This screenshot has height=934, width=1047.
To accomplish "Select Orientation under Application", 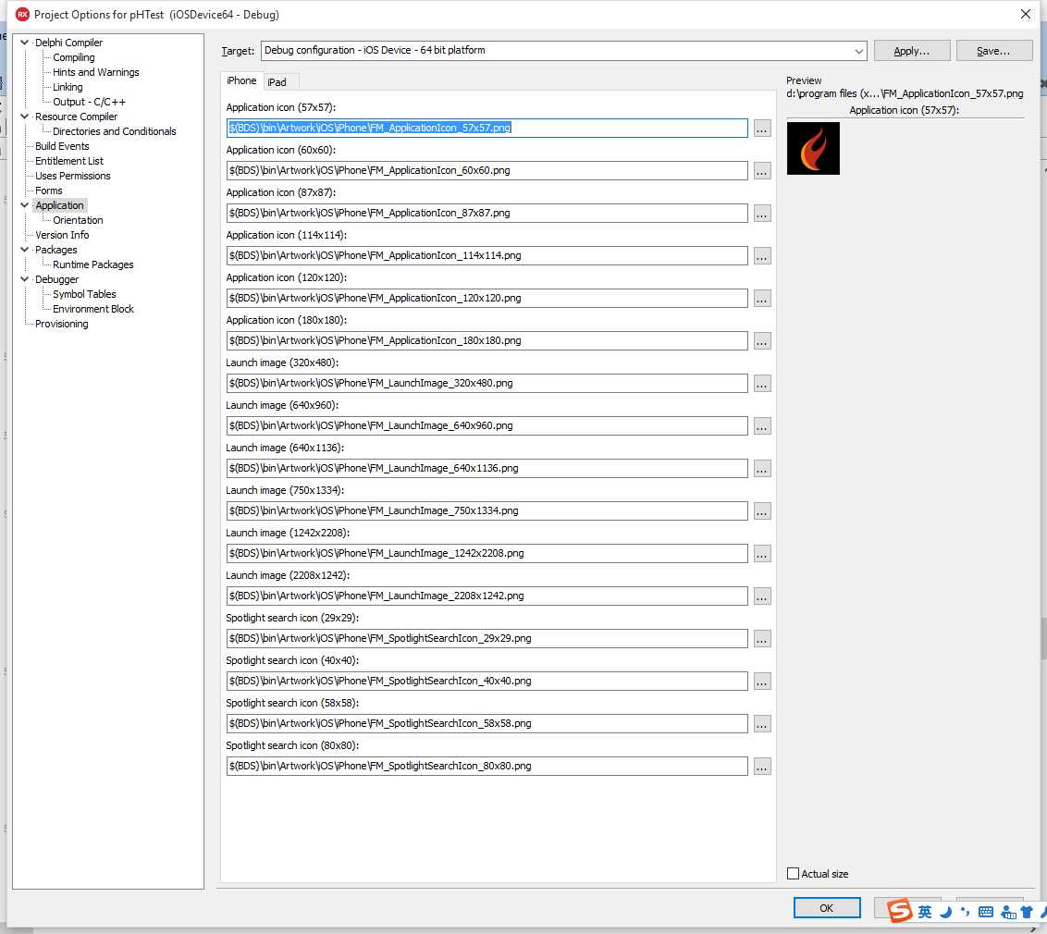I will click(78, 220).
